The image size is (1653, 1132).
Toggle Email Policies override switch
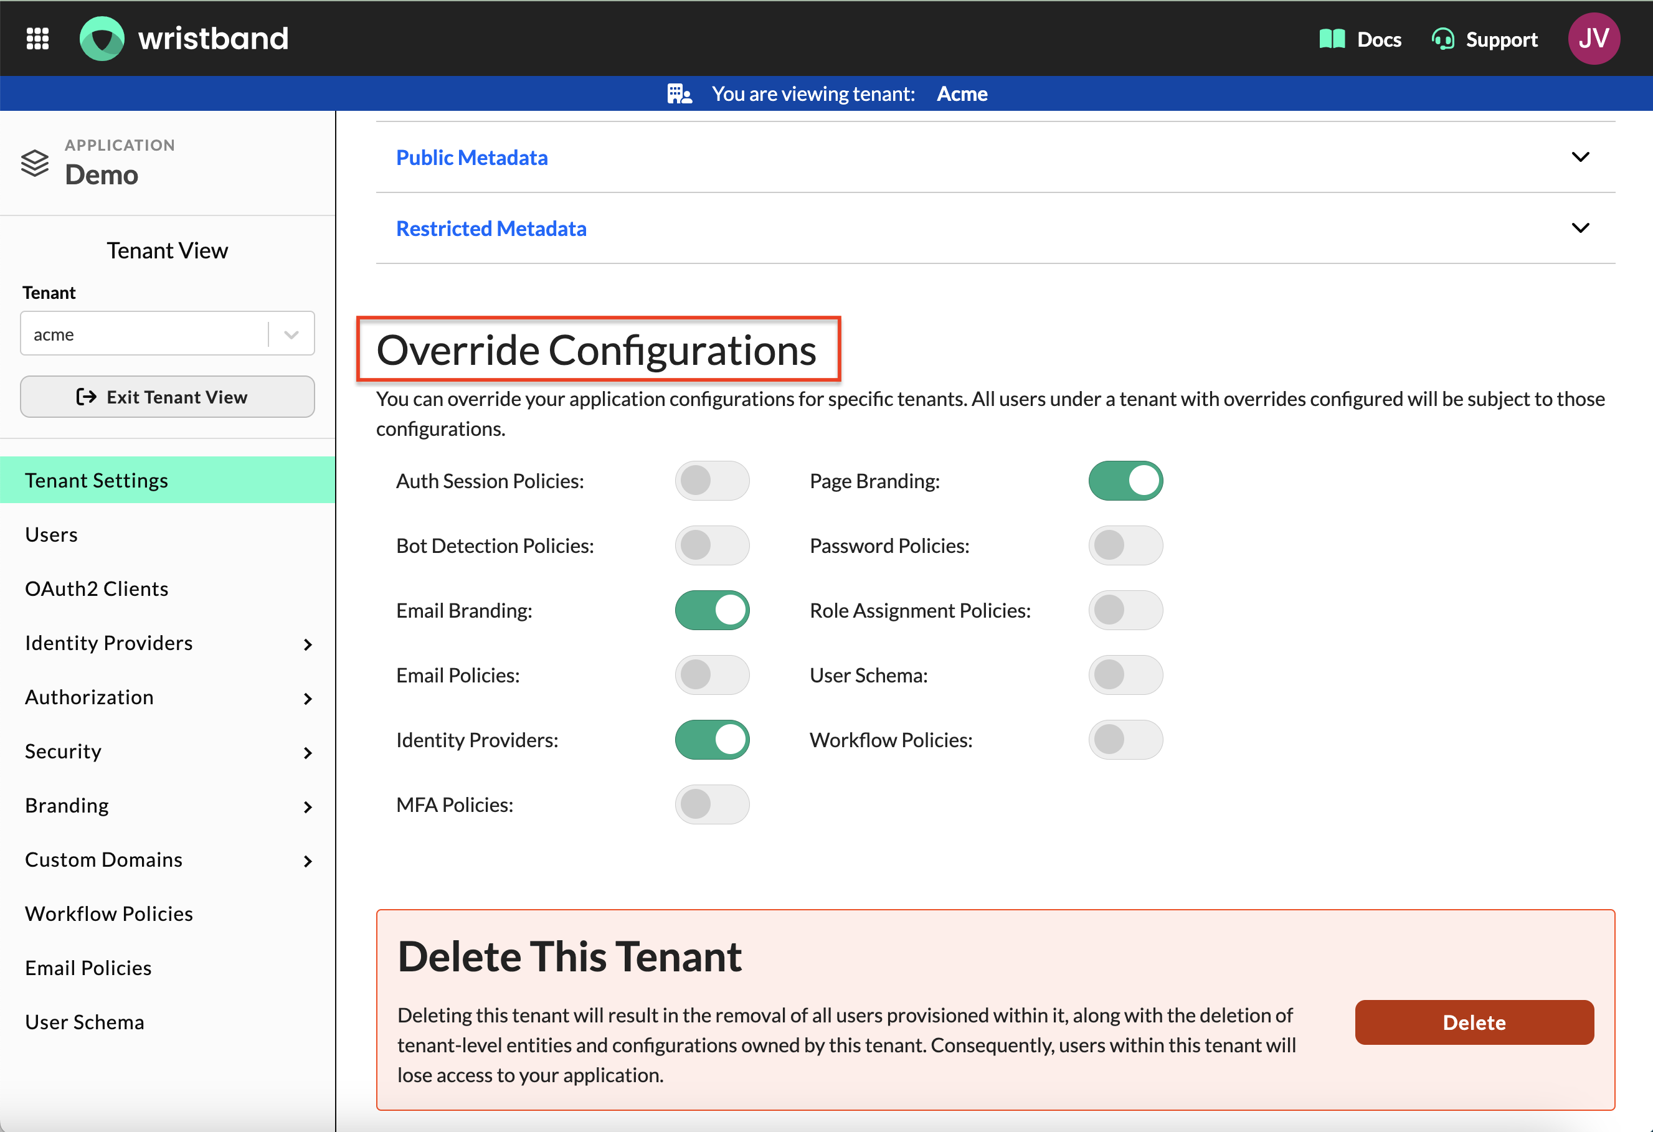(x=712, y=675)
